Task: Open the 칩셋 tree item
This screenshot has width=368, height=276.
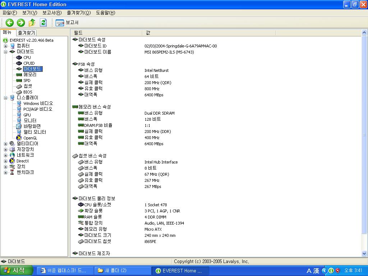Action: pyautogui.click(x=27, y=86)
